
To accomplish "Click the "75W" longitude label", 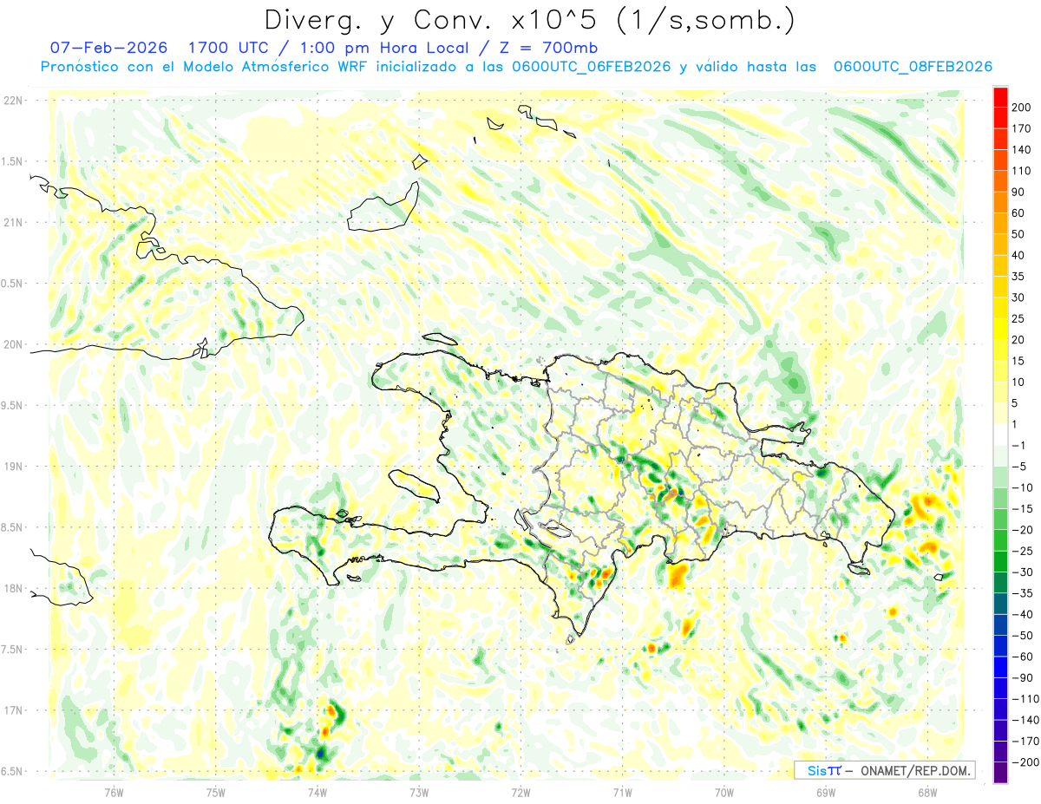I will point(215,792).
